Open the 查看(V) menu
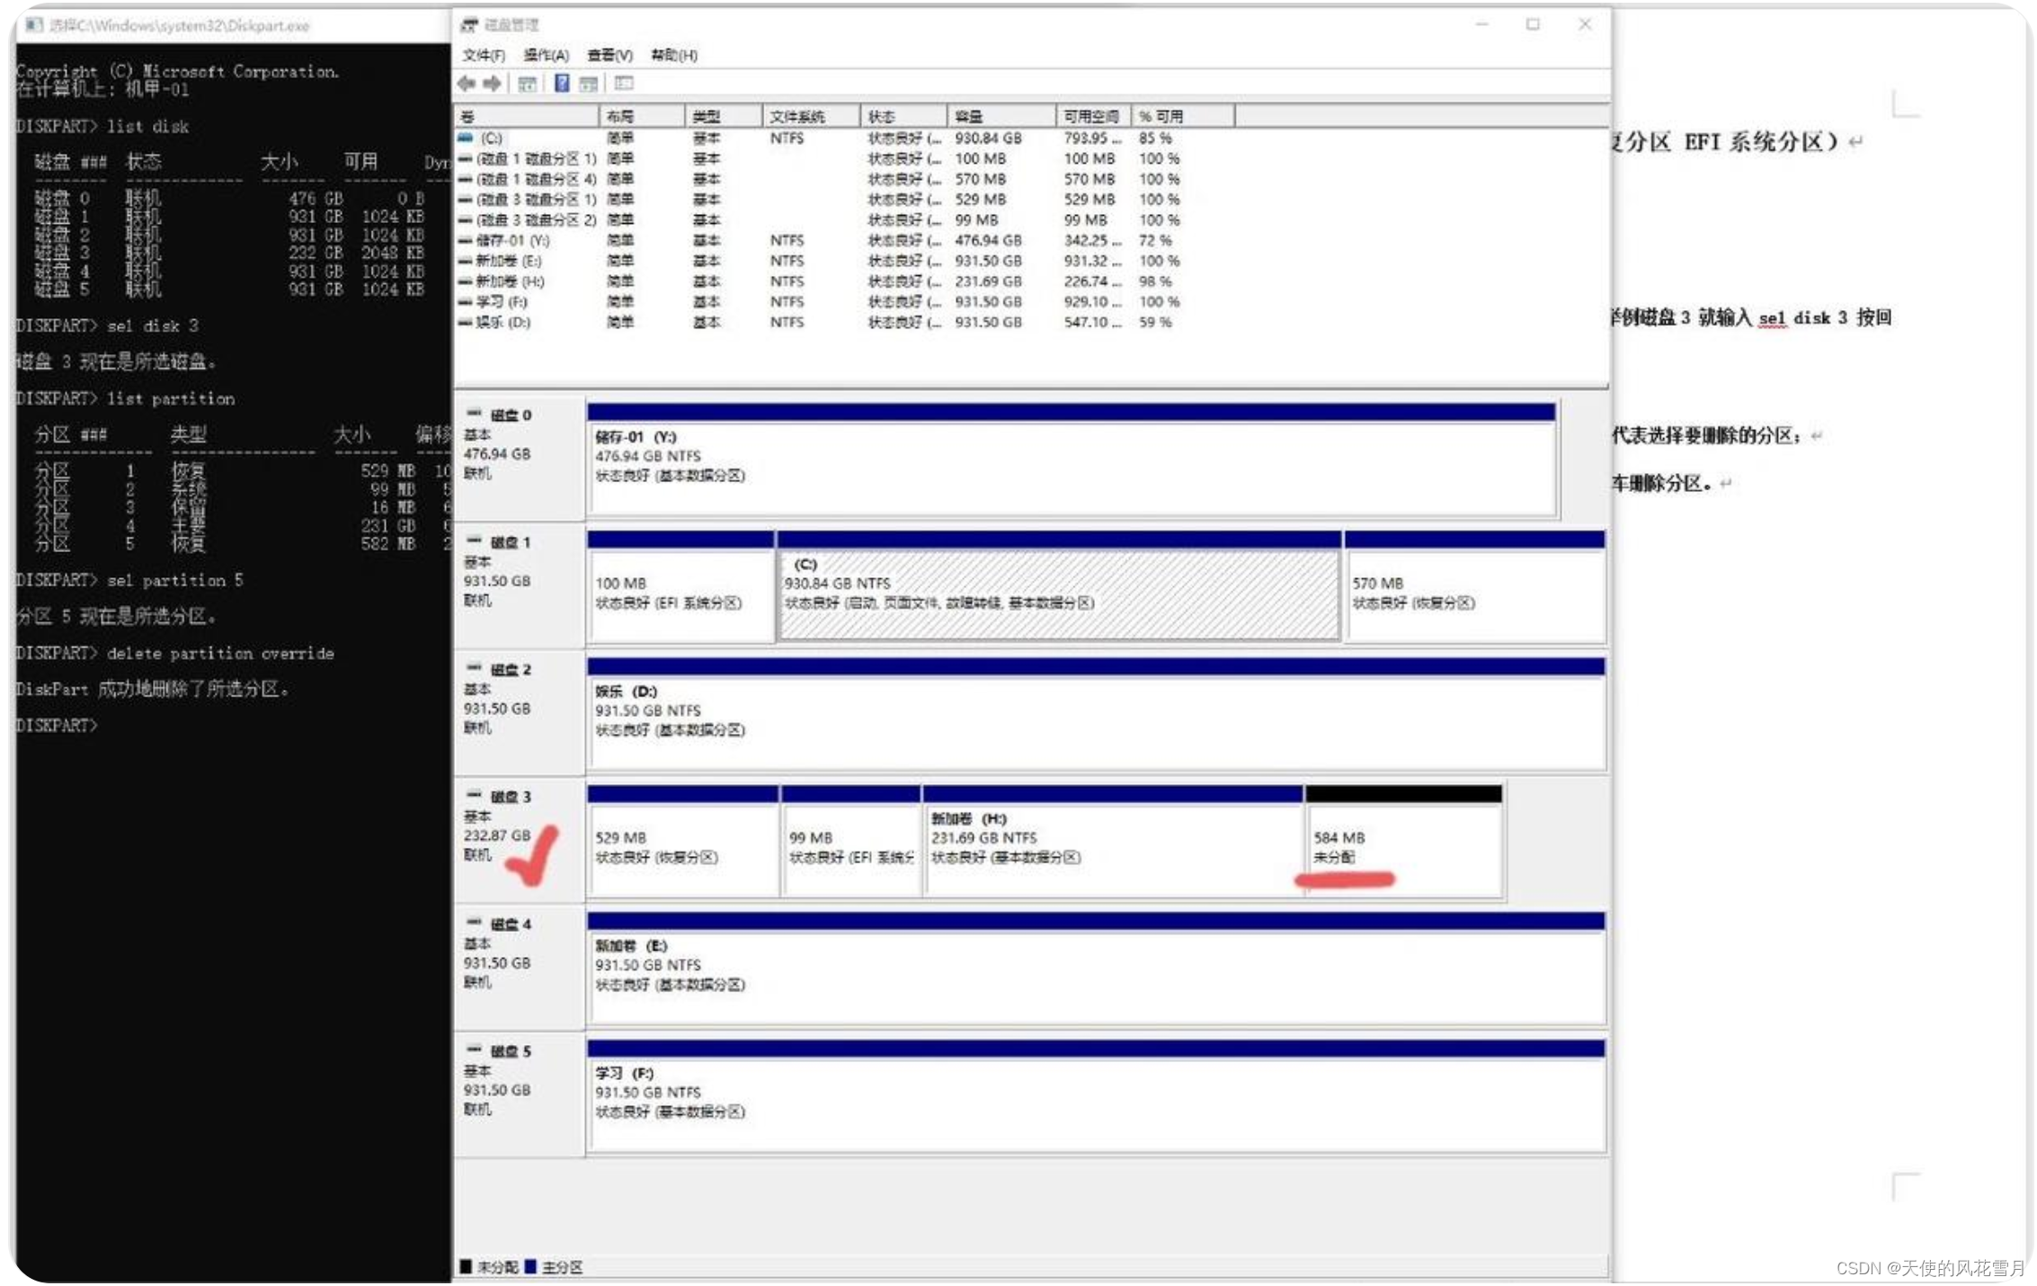Image resolution: width=2037 pixels, height=1286 pixels. click(609, 56)
